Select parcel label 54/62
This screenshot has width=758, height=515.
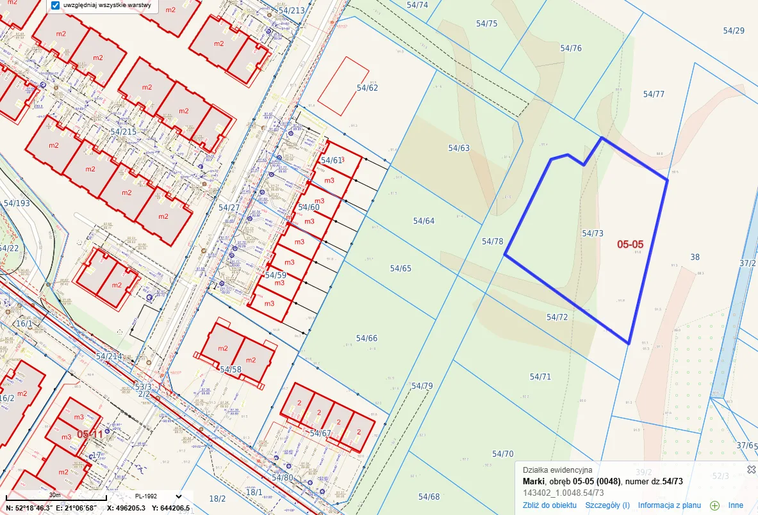click(x=367, y=88)
